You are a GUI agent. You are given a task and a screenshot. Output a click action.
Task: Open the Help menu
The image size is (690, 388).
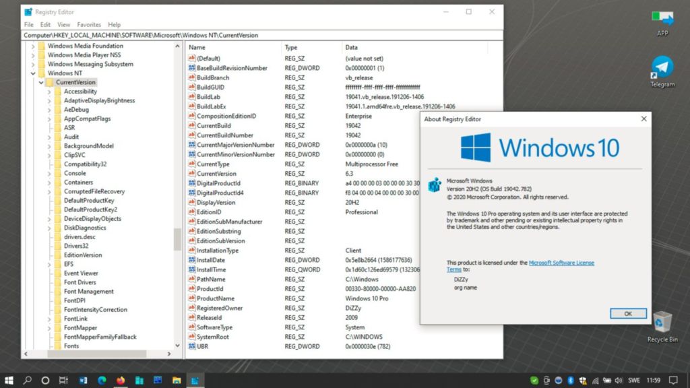pyautogui.click(x=114, y=25)
